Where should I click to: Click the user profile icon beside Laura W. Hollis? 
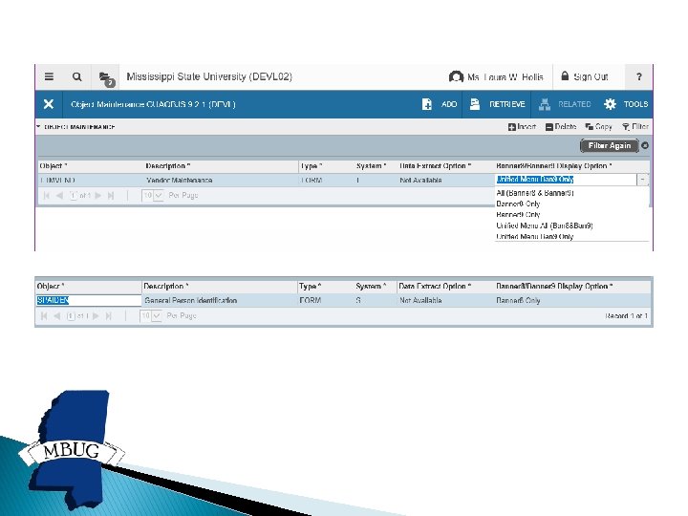click(456, 76)
